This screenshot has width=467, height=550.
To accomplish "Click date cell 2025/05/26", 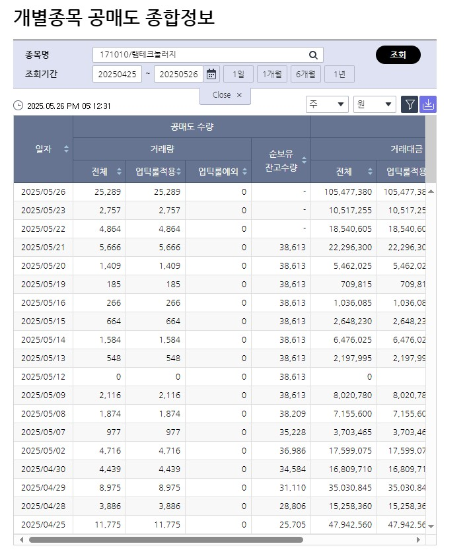I will point(43,192).
